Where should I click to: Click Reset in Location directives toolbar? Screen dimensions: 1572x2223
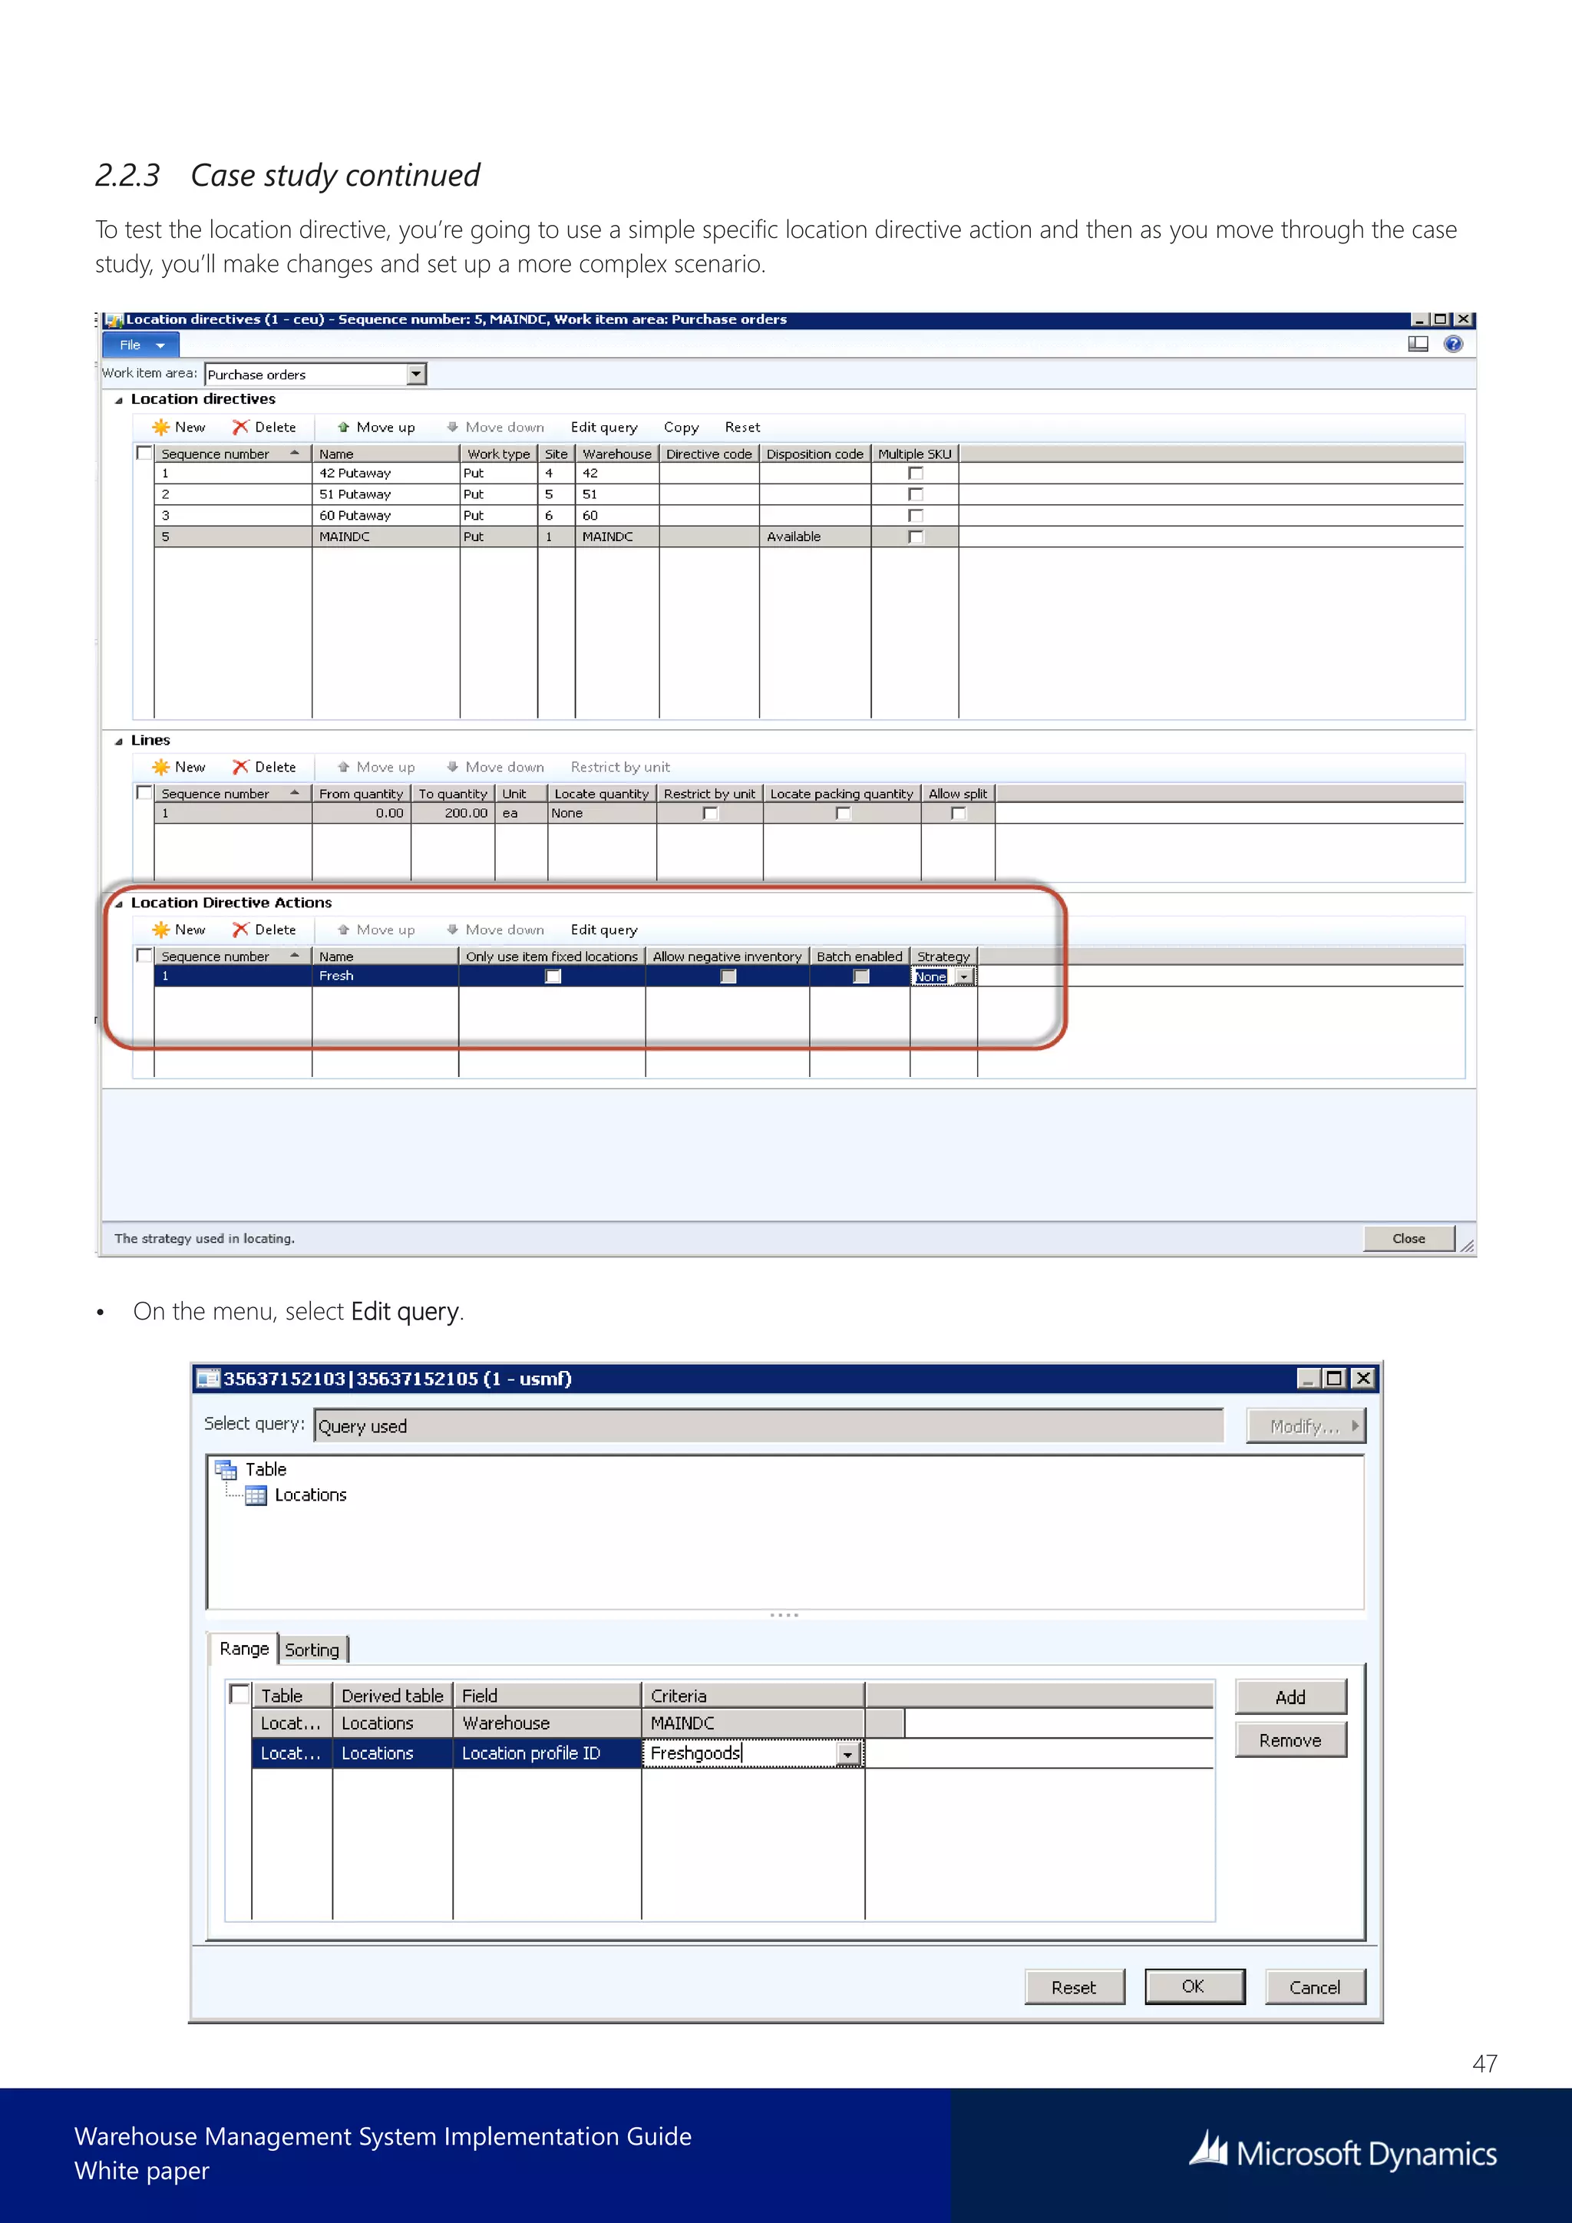click(x=742, y=427)
